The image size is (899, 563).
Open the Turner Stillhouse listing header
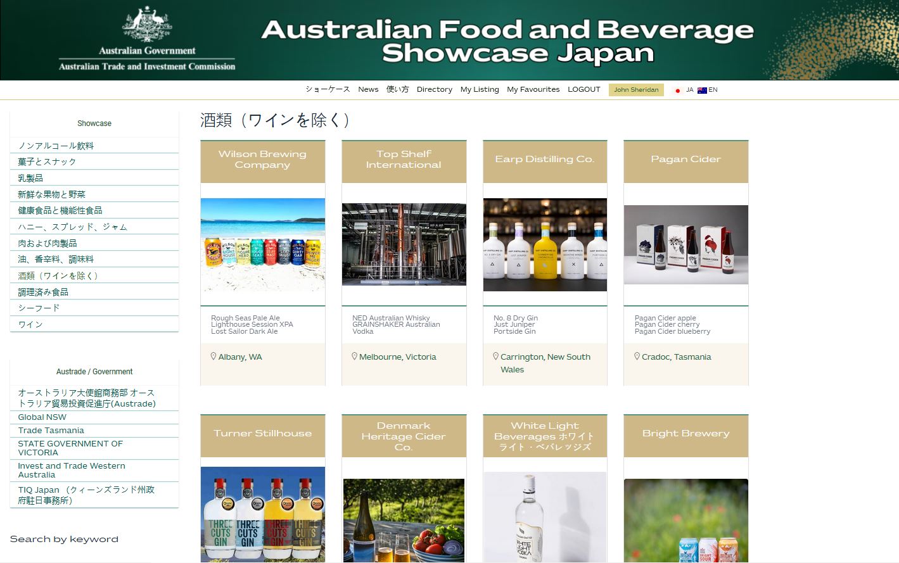[262, 433]
